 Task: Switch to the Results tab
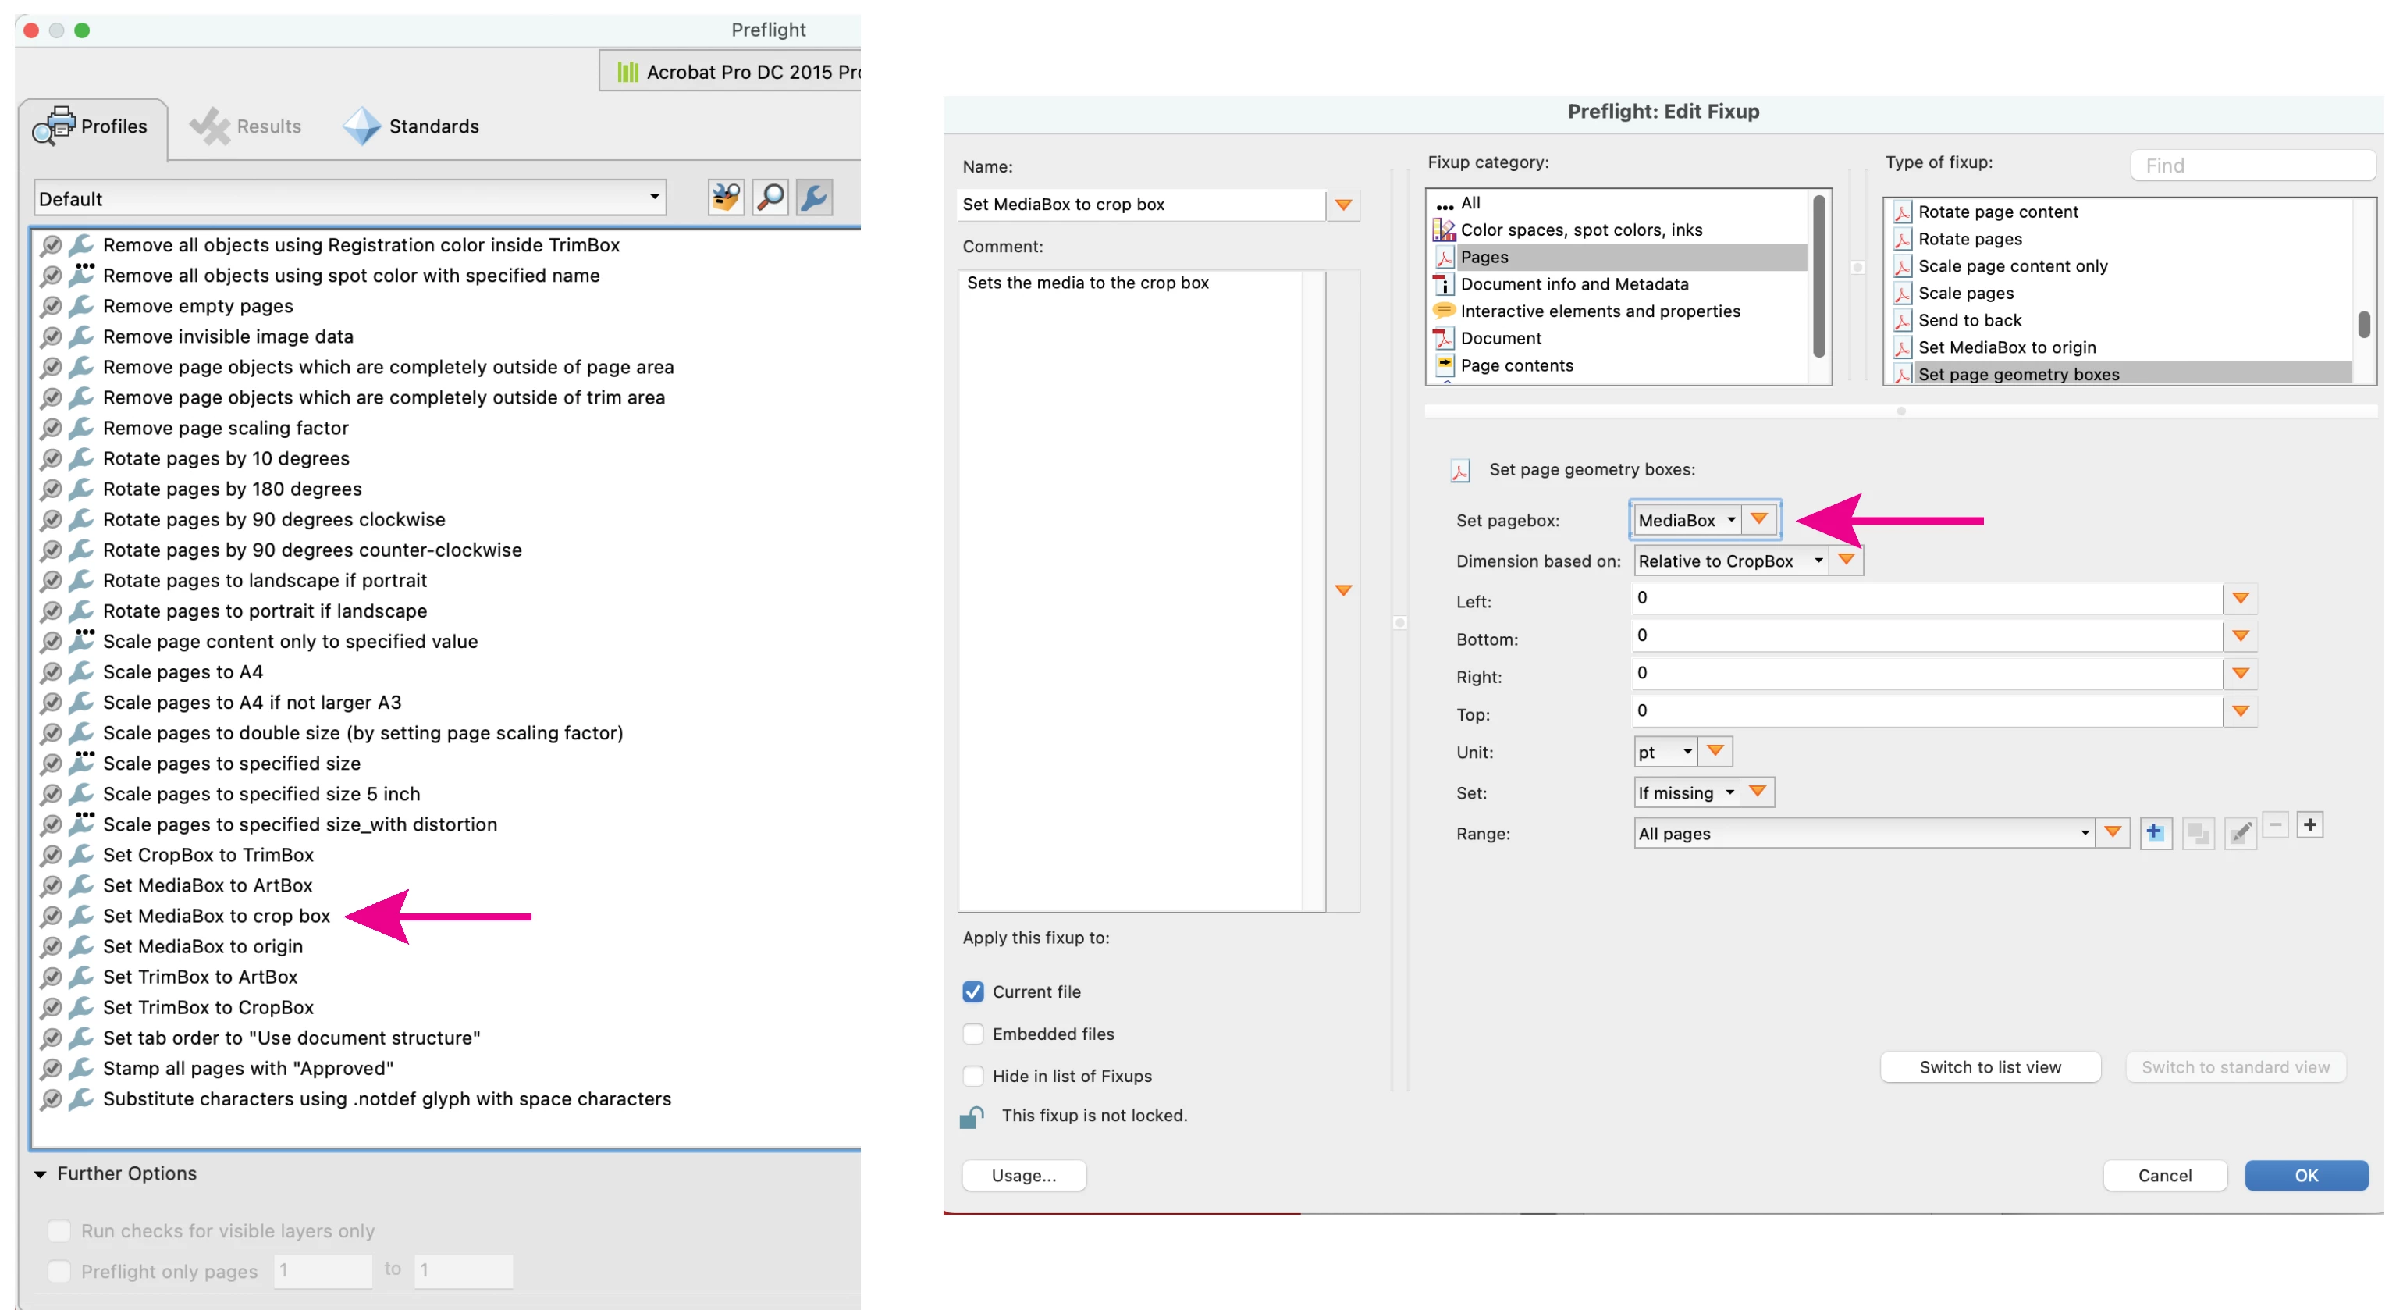[x=246, y=126]
